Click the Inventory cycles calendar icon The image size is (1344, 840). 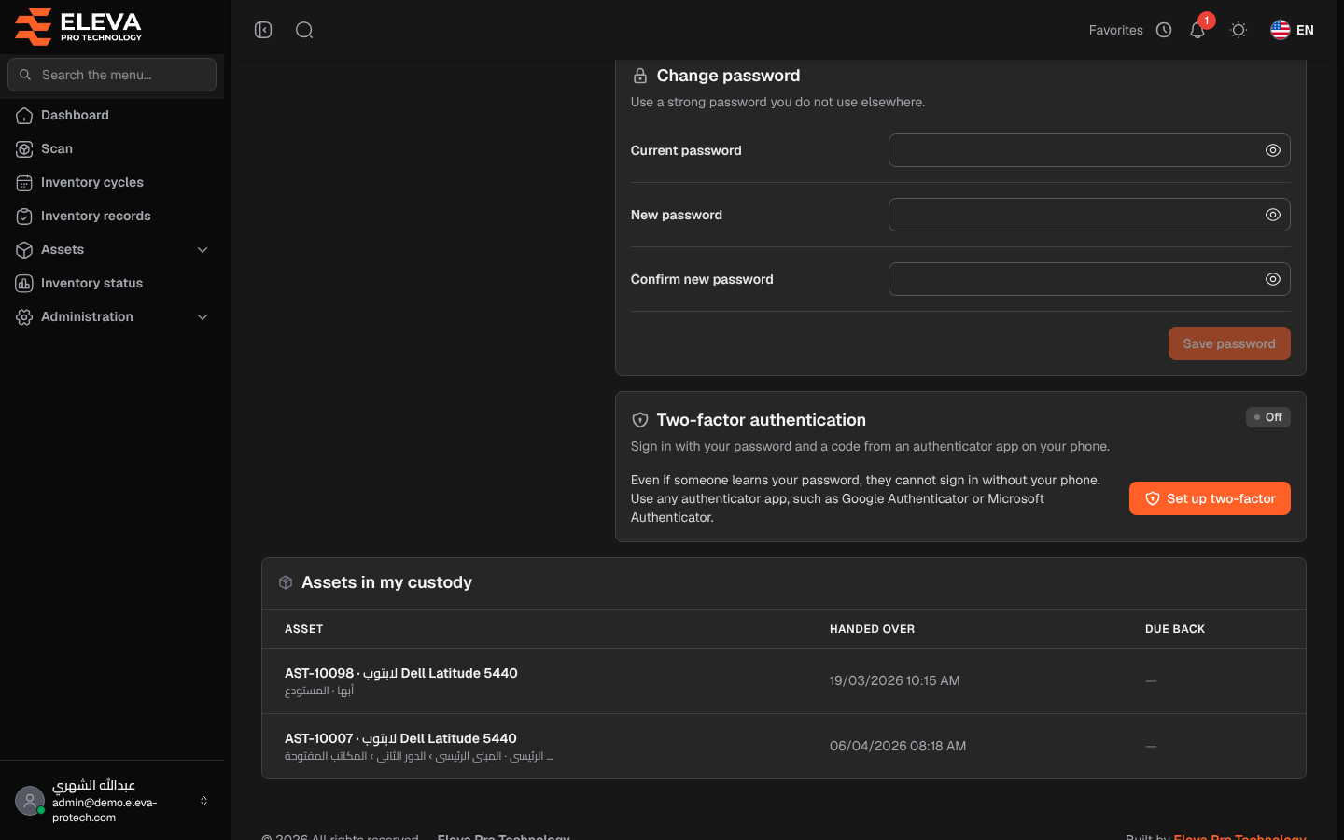tap(24, 183)
